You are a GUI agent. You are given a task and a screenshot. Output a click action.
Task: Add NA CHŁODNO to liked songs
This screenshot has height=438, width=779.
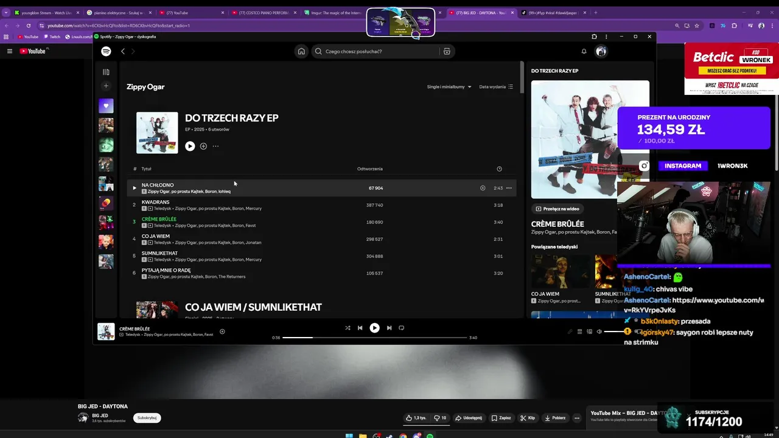(483, 188)
